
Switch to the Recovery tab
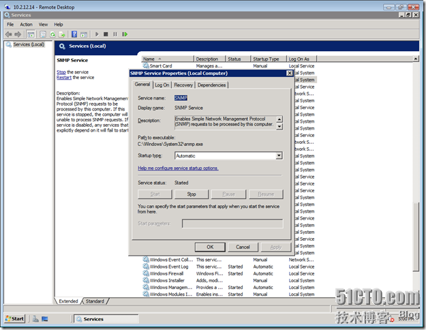183,85
